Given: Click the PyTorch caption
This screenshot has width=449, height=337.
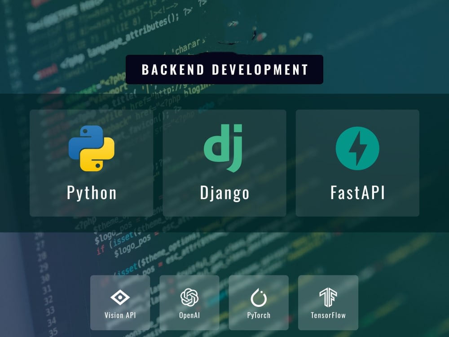Looking at the screenshot, I should click(x=259, y=315).
